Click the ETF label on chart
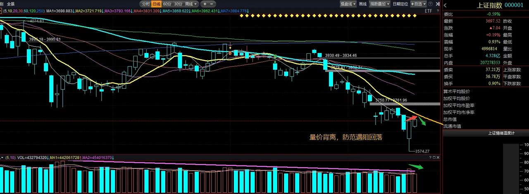Image resolution: width=529 pixels, height=194 pixels. click(429, 11)
